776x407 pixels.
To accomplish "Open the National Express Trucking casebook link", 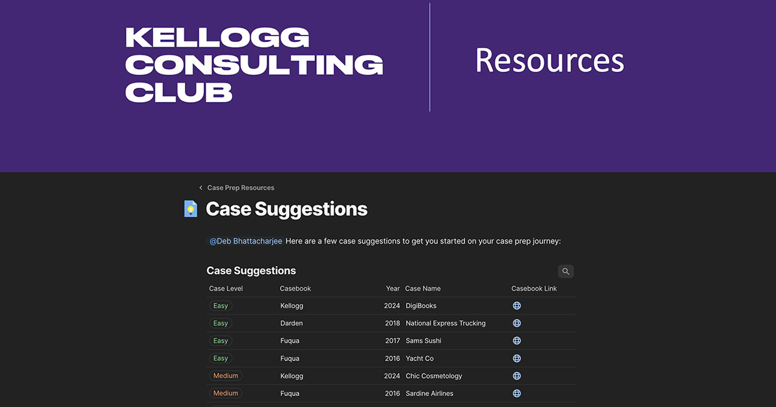I will pos(517,322).
